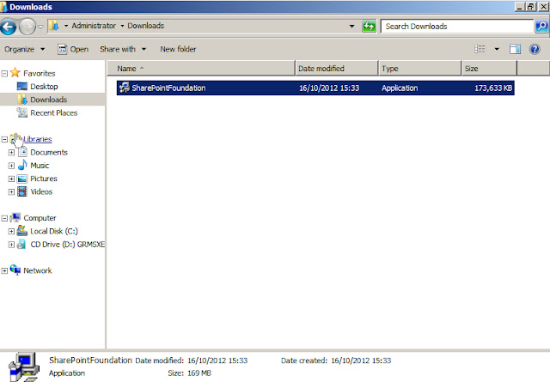Click the blue Help icon
550x382 pixels.
click(x=535, y=50)
